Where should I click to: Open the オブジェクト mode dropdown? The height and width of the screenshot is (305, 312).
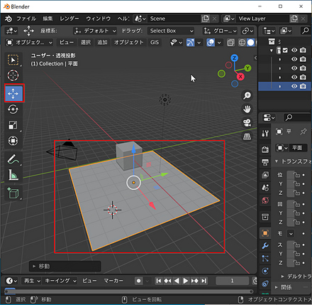29,43
